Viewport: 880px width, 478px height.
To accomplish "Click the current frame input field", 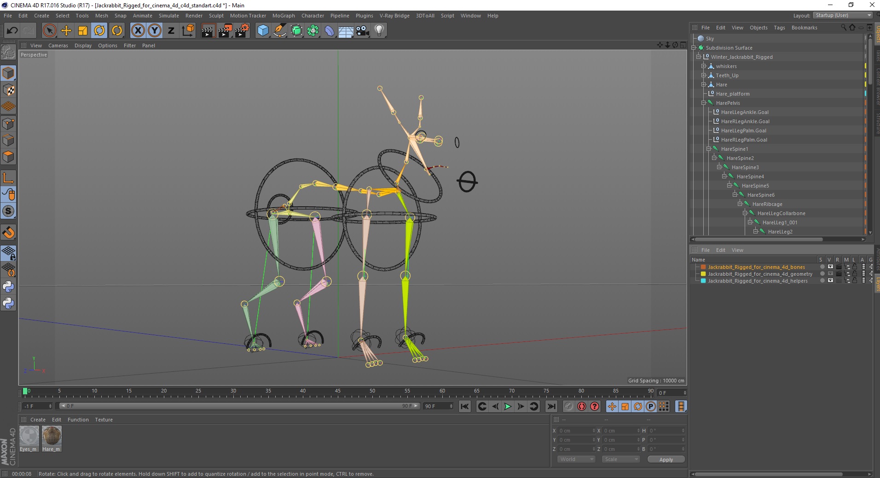I will pyautogui.click(x=672, y=393).
